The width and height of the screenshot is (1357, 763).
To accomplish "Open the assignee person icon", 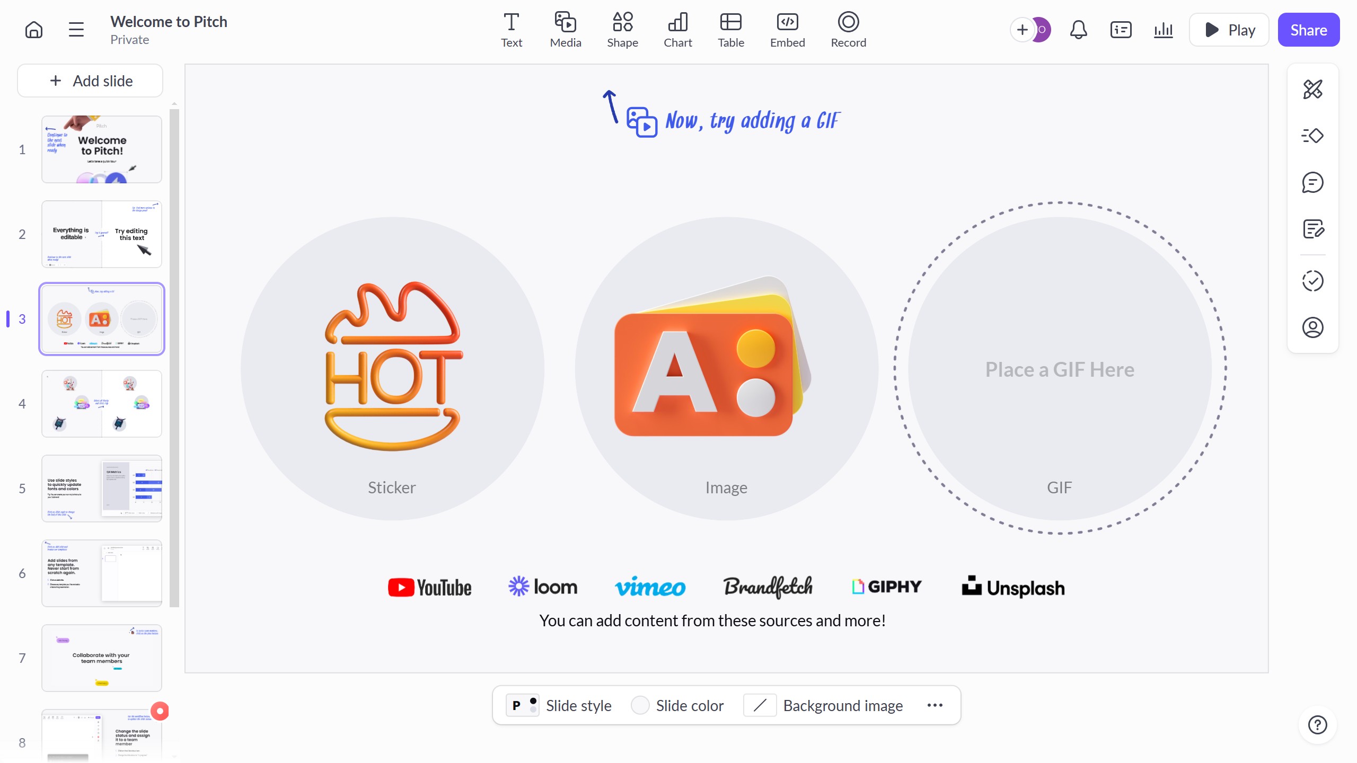I will coord(1312,327).
